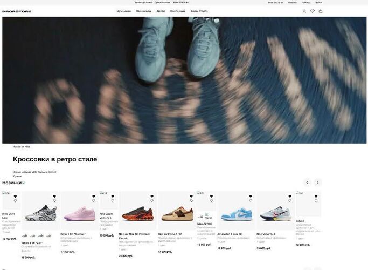Click outline heart on Tatum 3 PF card
Screen dimensions: 368x270
[x=54, y=201]
